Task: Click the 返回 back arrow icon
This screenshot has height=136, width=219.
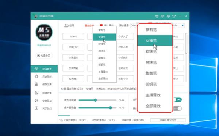Action: click(x=66, y=25)
